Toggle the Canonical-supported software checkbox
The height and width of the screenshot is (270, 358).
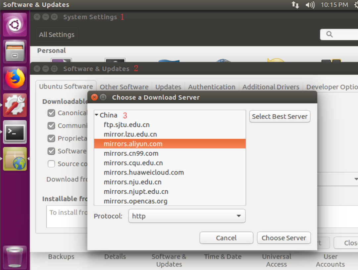tap(51, 113)
